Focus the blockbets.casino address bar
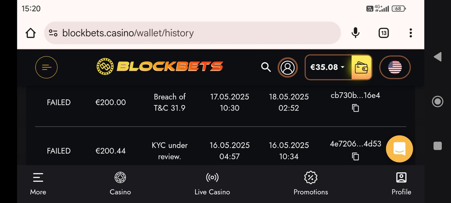Image resolution: width=451 pixels, height=203 pixels. pos(192,33)
